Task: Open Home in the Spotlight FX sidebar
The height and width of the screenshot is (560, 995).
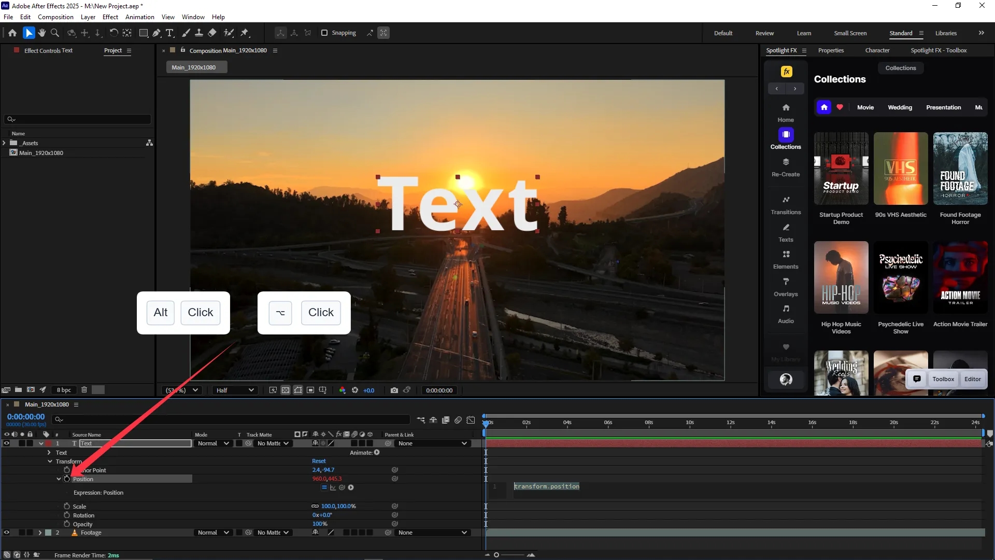Action: point(786,112)
